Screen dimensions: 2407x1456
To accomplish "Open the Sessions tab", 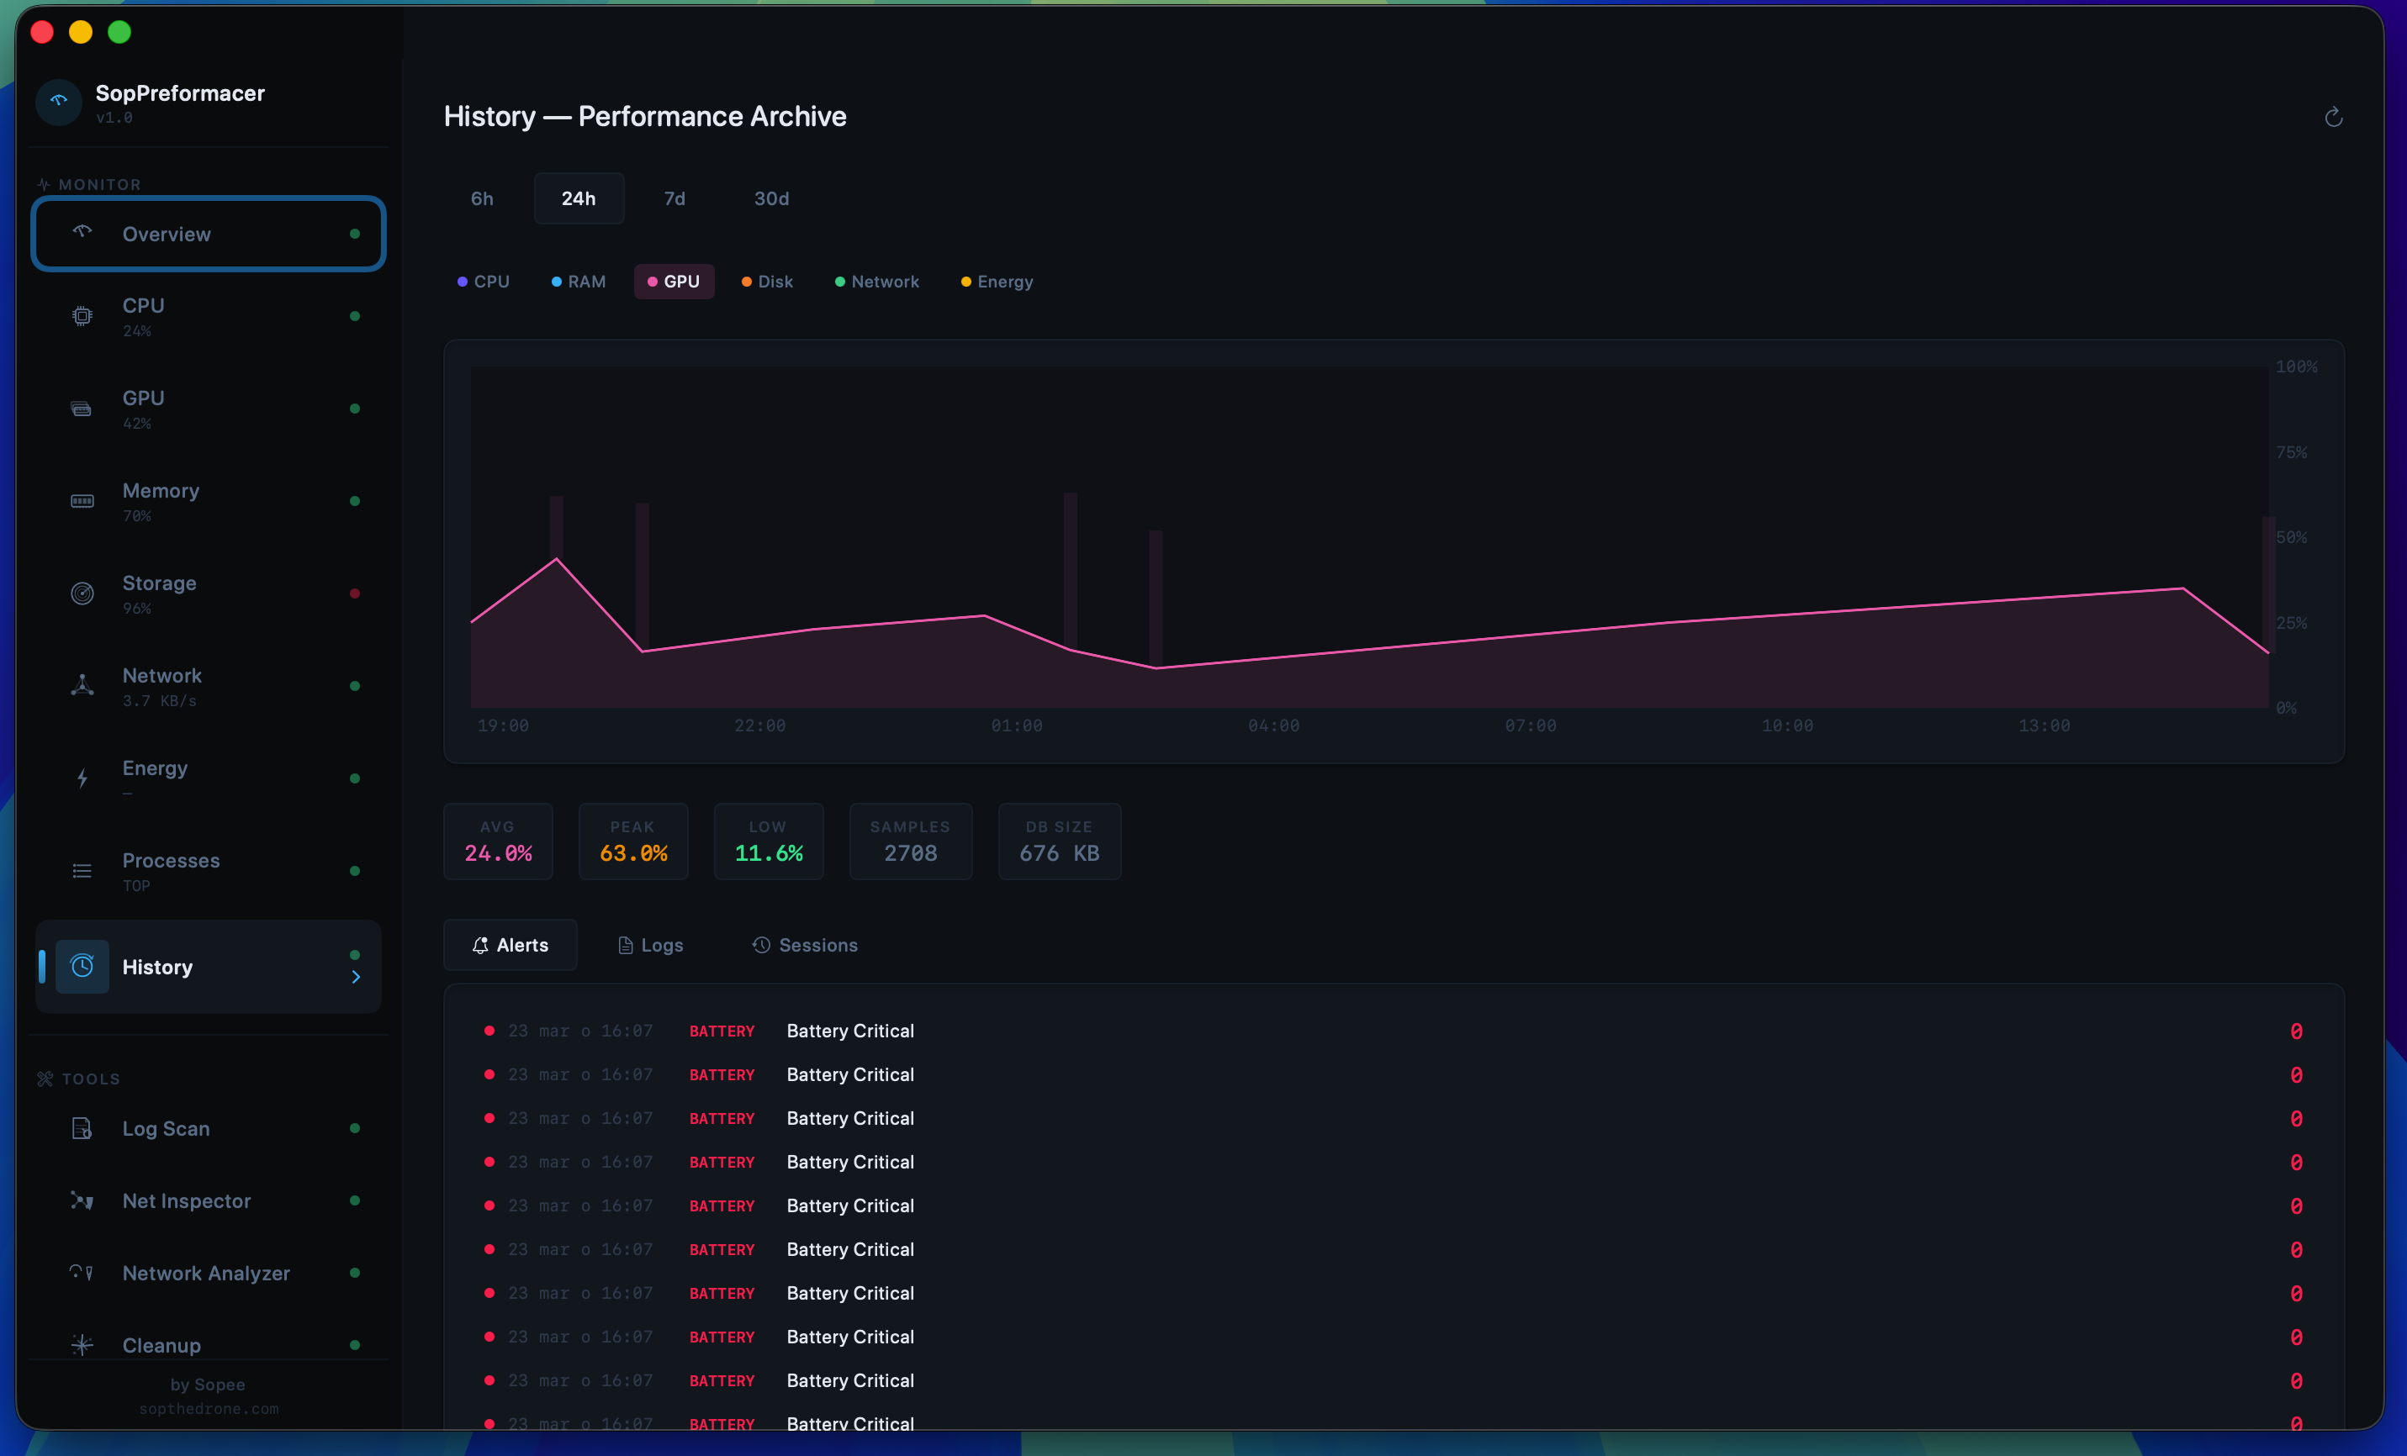I will tap(804, 944).
